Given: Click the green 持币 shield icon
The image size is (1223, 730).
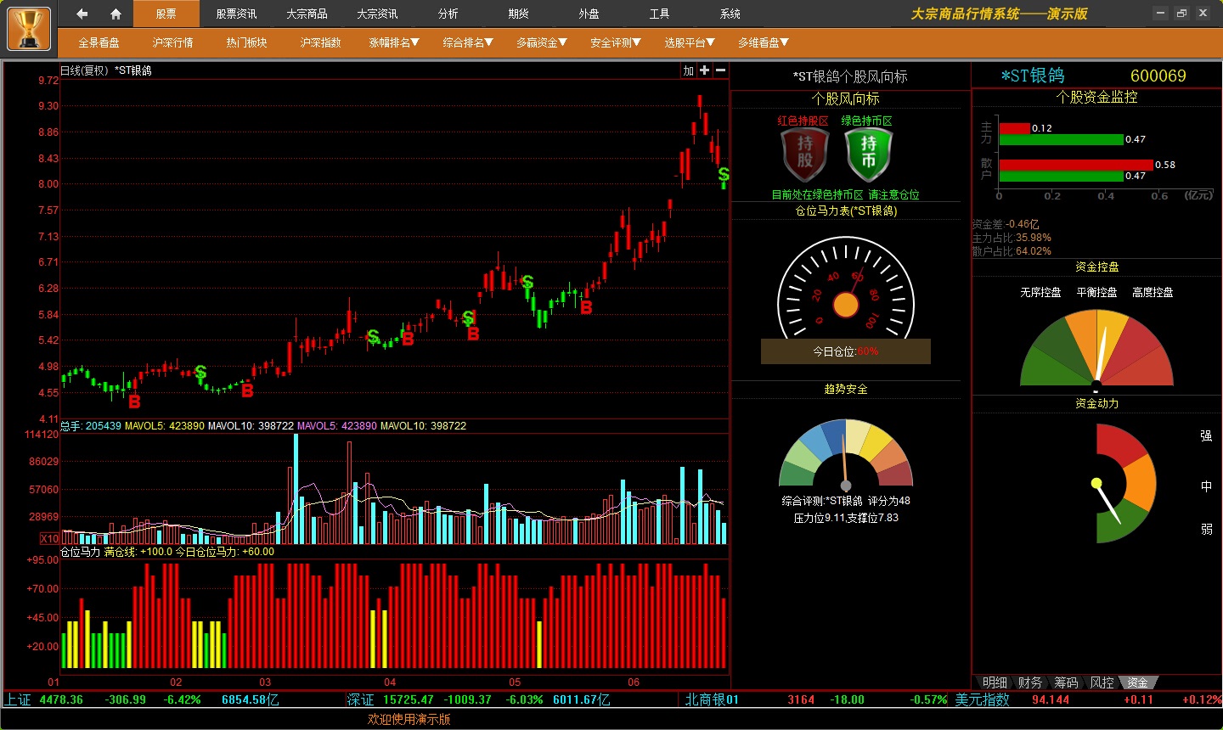Looking at the screenshot, I should click(x=868, y=154).
